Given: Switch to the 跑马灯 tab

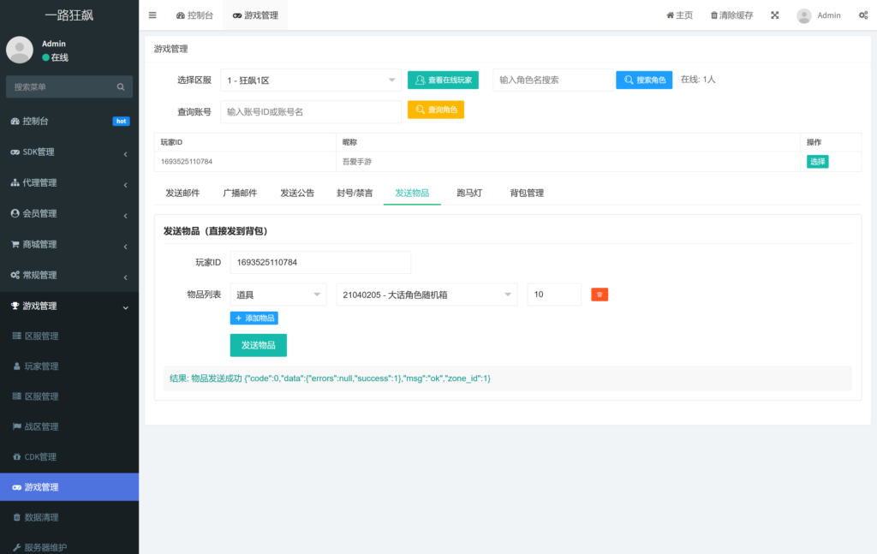Looking at the screenshot, I should 469,193.
